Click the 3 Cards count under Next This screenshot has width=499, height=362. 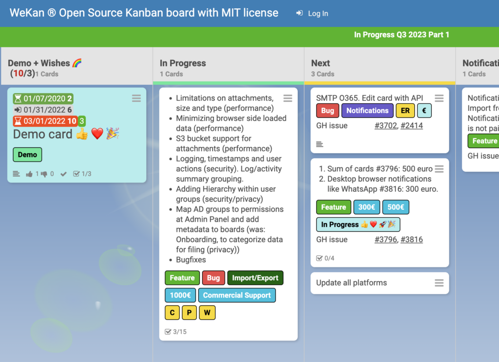click(323, 74)
